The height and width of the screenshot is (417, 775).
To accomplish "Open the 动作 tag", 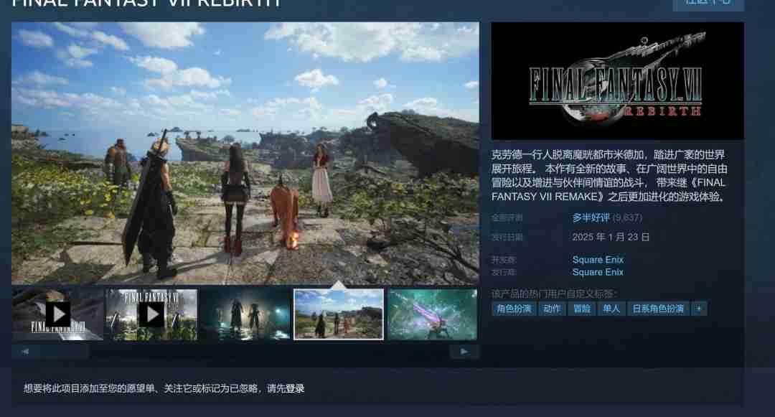I will [552, 309].
